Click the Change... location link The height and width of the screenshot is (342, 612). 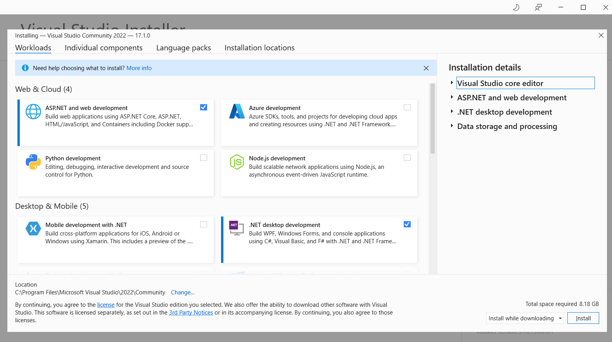click(x=183, y=292)
